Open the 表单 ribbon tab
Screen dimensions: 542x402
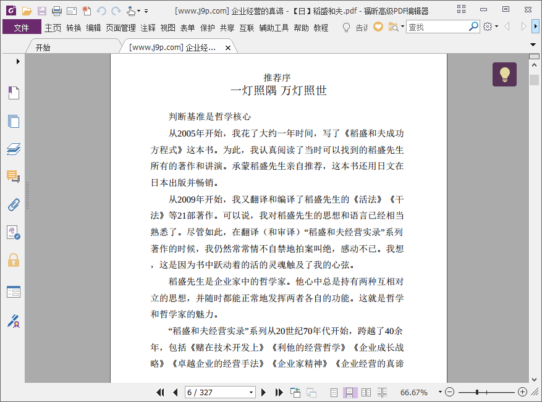pos(187,28)
